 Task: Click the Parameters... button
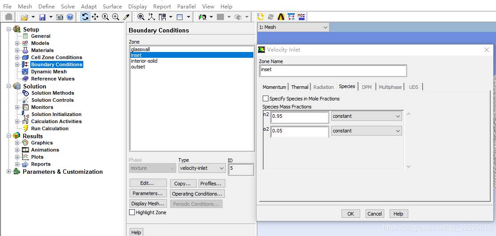148,193
